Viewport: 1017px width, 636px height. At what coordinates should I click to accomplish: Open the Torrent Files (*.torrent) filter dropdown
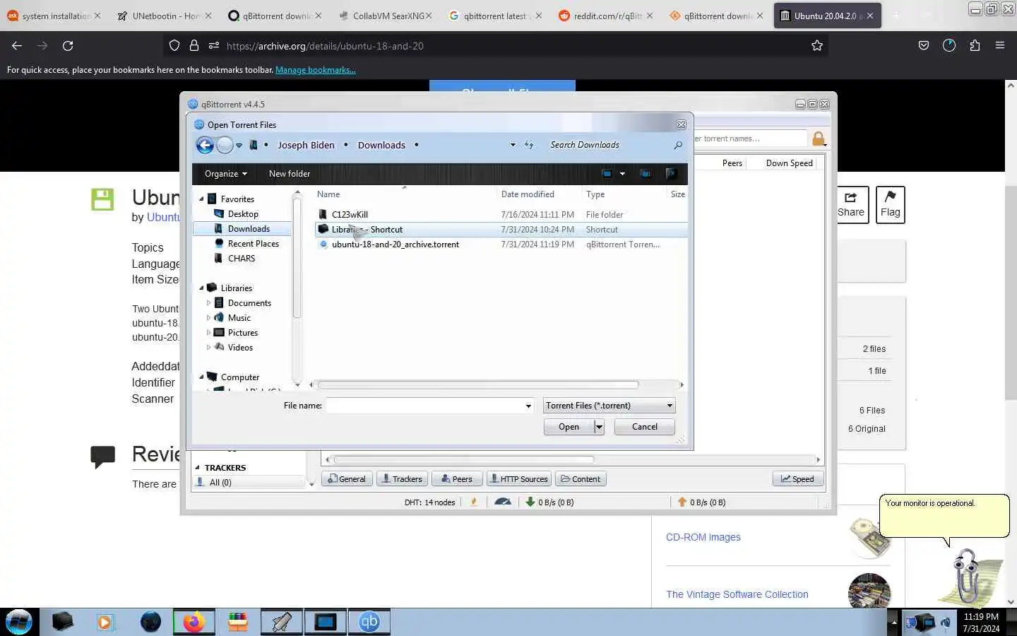(x=609, y=406)
